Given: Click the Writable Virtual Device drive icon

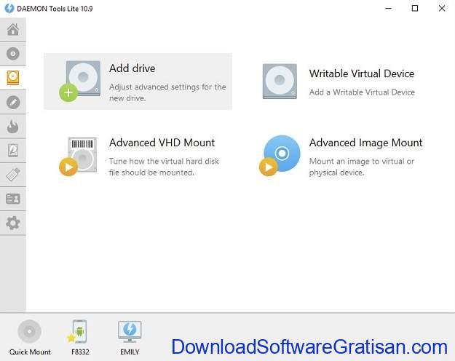Looking at the screenshot, I should (280, 82).
